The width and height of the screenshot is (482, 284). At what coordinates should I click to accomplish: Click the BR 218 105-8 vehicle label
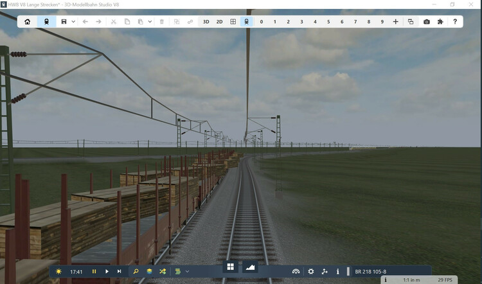370,272
